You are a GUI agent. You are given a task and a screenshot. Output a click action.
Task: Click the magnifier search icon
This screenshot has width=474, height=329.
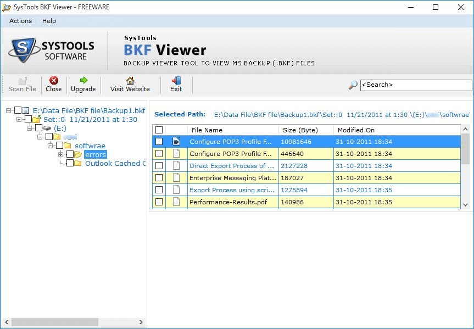(353, 85)
